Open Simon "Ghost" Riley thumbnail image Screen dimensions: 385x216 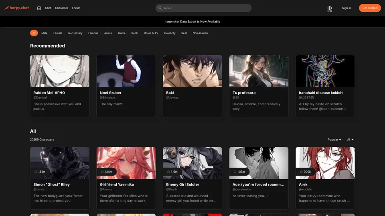point(60,163)
